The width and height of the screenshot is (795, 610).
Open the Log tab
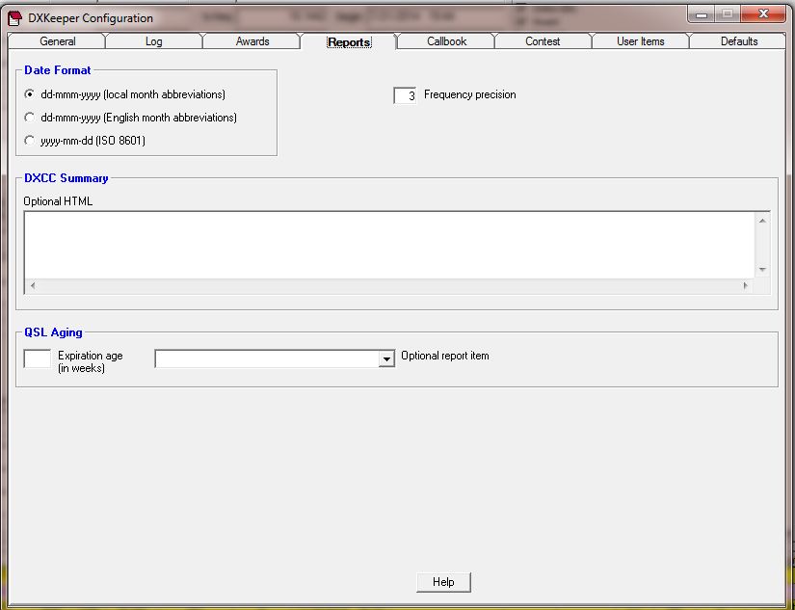[x=153, y=41]
